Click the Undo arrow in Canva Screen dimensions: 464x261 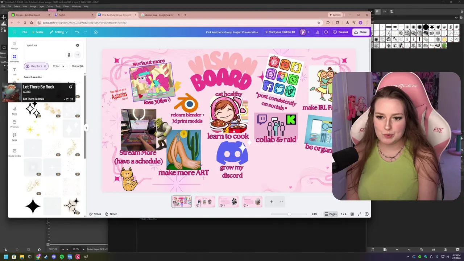click(77, 32)
